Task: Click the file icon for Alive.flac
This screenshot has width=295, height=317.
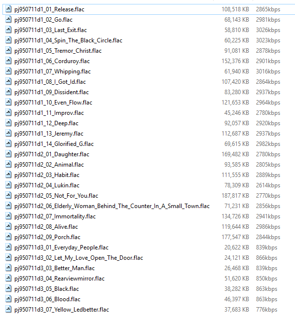Action: click(x=8, y=226)
